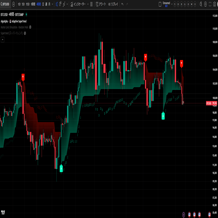The height and width of the screenshot is (218, 218).
Task: Open the インジケーター indicators dialog
Action: click(x=78, y=4)
